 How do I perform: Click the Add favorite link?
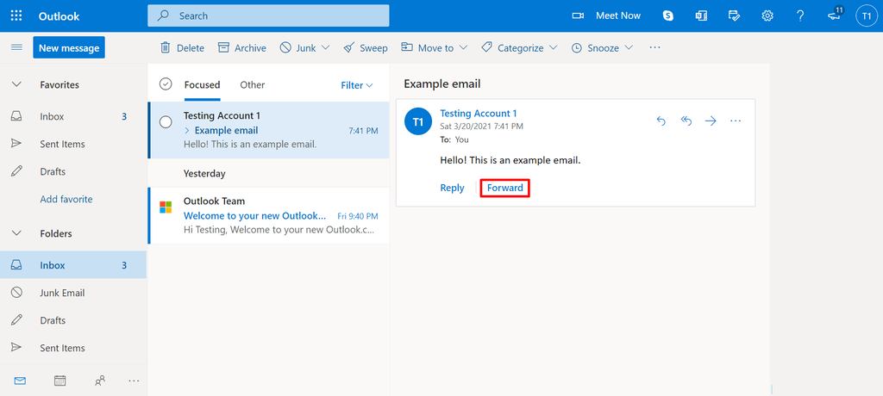click(66, 199)
